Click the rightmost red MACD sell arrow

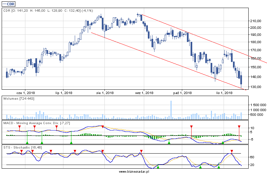[239, 127]
